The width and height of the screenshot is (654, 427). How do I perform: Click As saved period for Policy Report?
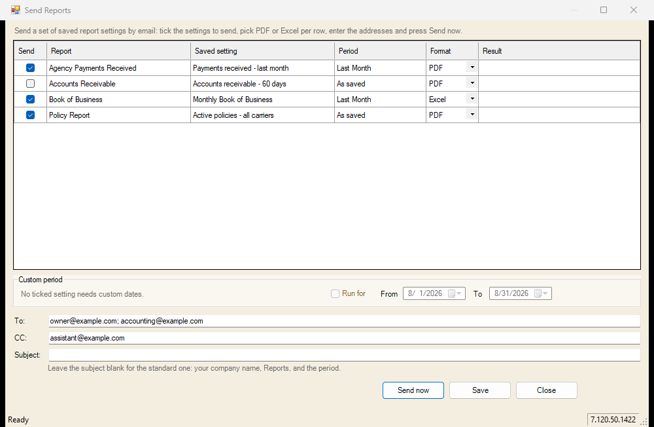point(381,115)
